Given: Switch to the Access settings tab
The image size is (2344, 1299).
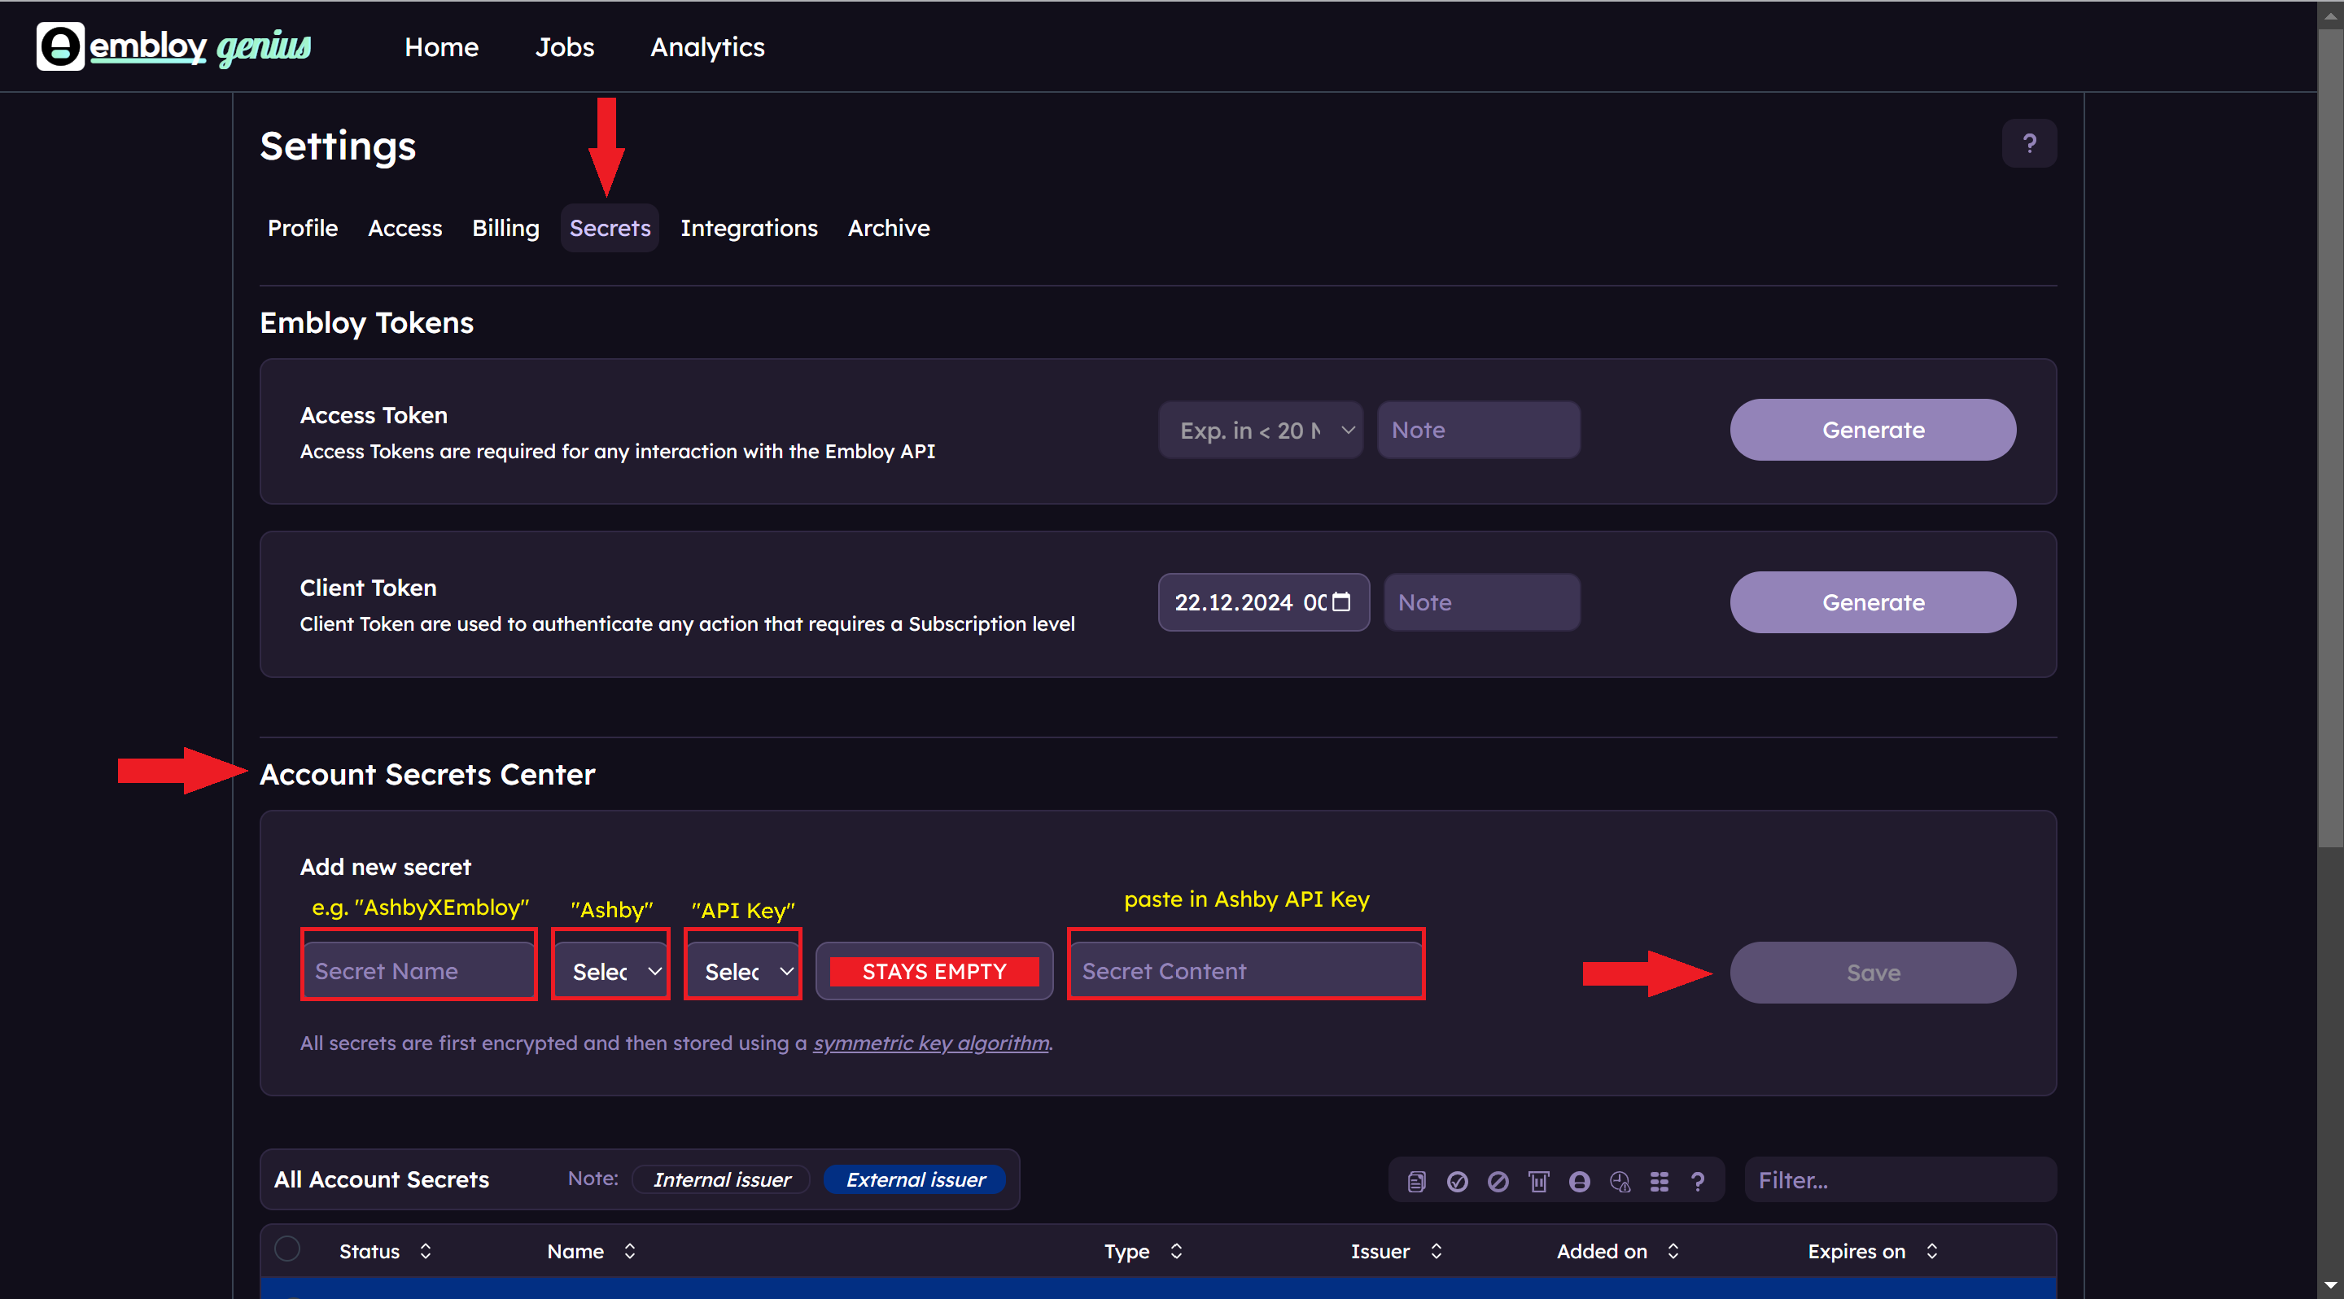Looking at the screenshot, I should (x=405, y=227).
